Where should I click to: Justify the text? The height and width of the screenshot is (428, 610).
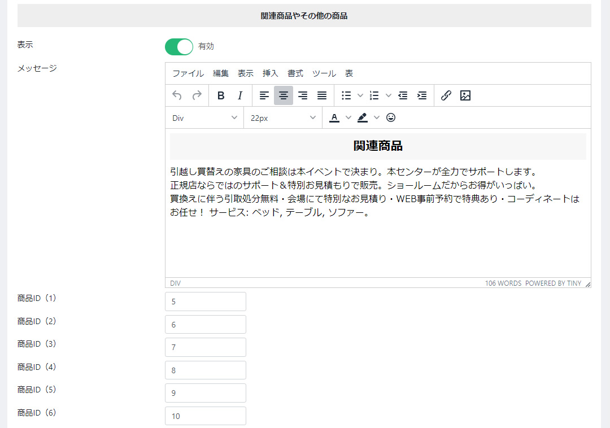(x=322, y=95)
